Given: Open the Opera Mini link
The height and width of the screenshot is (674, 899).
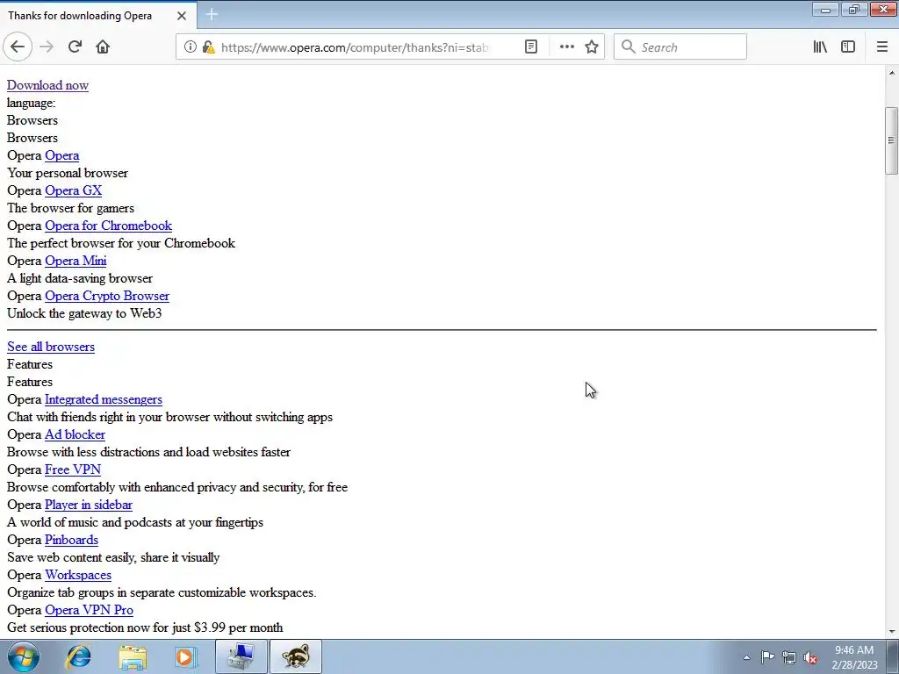Looking at the screenshot, I should click(76, 261).
